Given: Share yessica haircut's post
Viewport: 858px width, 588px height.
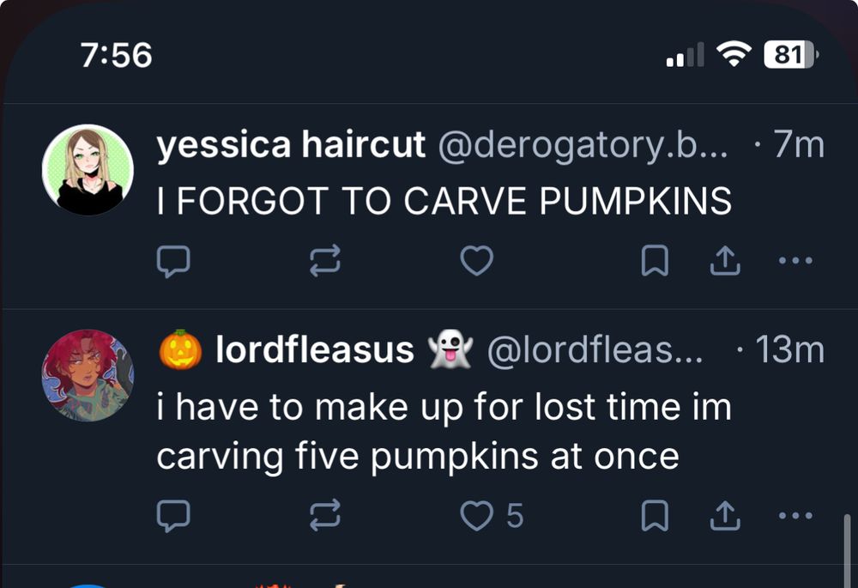Looking at the screenshot, I should coord(725,258).
